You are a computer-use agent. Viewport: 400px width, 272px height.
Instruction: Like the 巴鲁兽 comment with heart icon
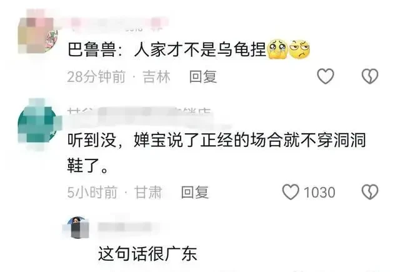pos(325,76)
